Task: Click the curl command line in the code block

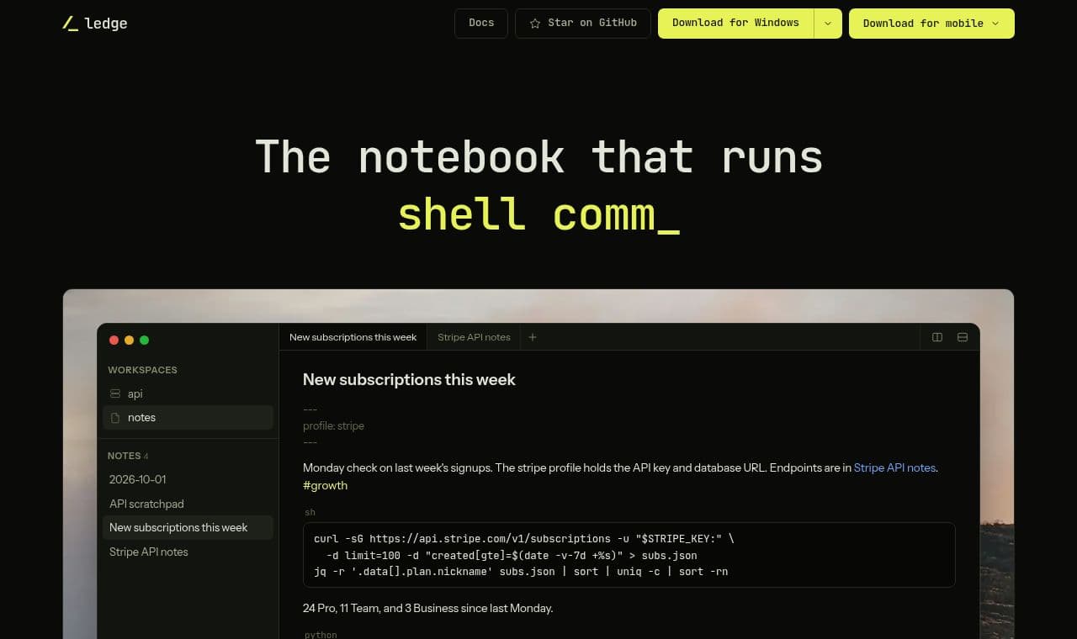Action: (523, 538)
